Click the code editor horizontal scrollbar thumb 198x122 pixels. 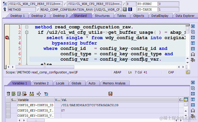[x=45, y=67]
